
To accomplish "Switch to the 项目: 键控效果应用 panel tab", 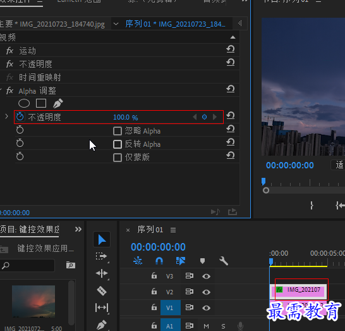I will pos(30,229).
